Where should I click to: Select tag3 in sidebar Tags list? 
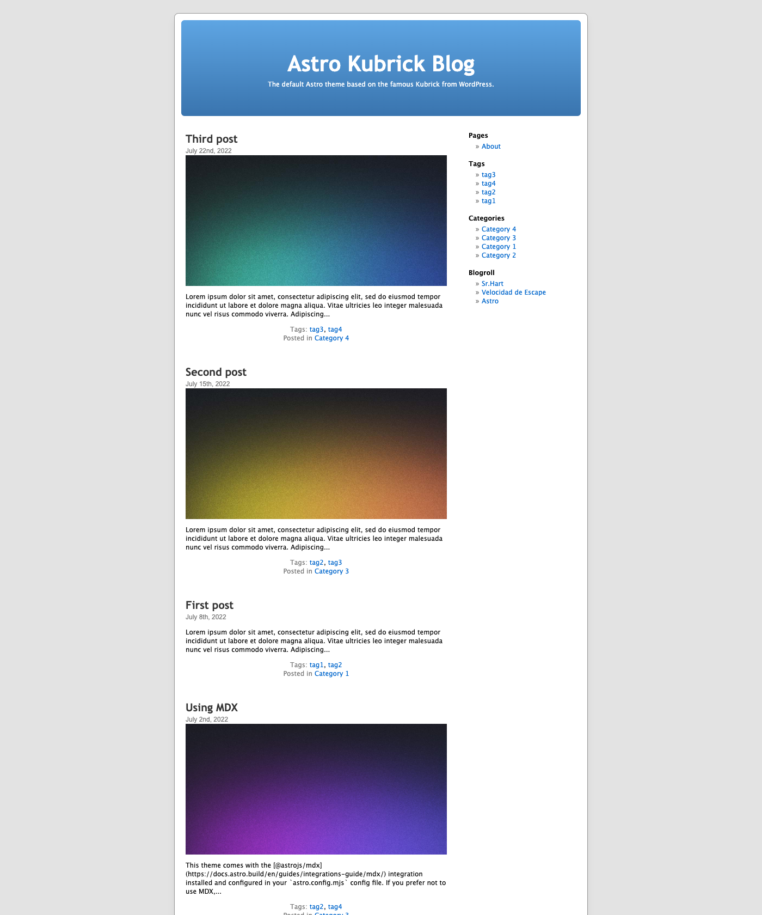point(488,175)
